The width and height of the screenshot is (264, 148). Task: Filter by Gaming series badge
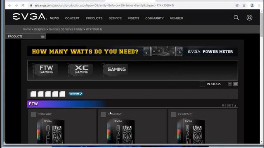(x=115, y=69)
